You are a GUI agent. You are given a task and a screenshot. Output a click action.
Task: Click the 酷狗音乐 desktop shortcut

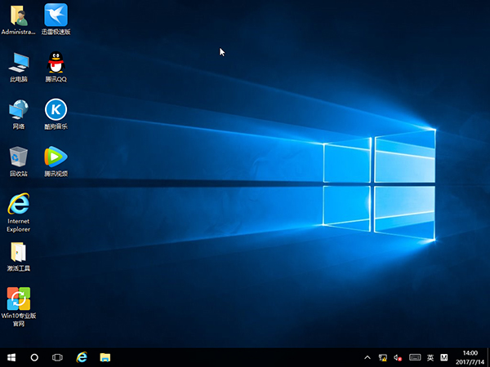(x=56, y=110)
